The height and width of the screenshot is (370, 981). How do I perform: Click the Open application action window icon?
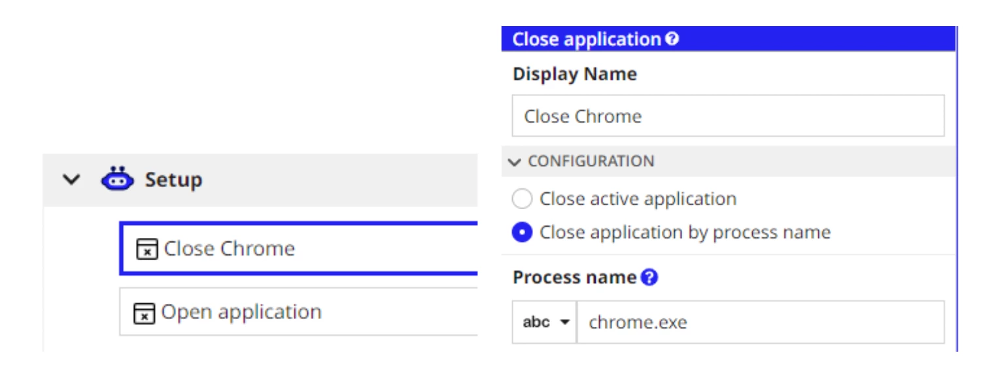tap(144, 312)
